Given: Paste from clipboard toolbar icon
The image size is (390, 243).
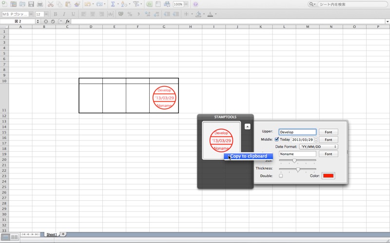Looking at the screenshot, I should coord(68,4).
